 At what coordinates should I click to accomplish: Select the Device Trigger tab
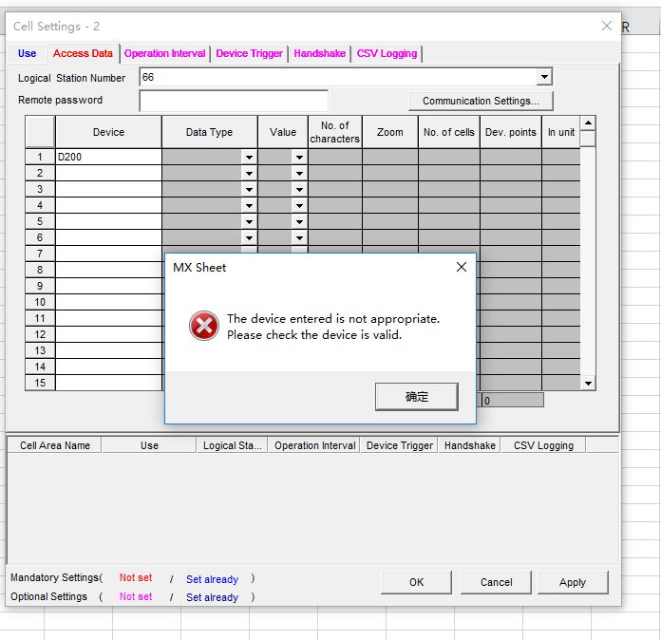pos(249,53)
